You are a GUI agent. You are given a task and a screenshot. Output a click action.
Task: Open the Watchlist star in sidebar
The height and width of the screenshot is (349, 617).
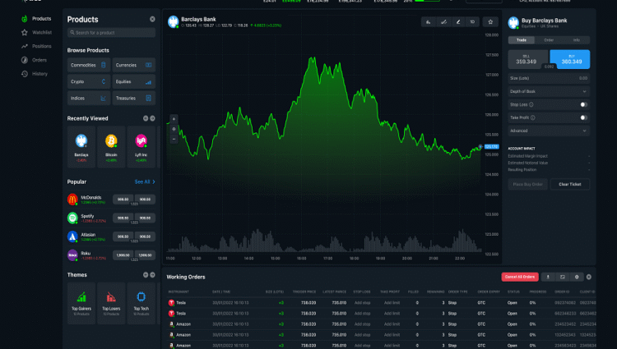(25, 33)
